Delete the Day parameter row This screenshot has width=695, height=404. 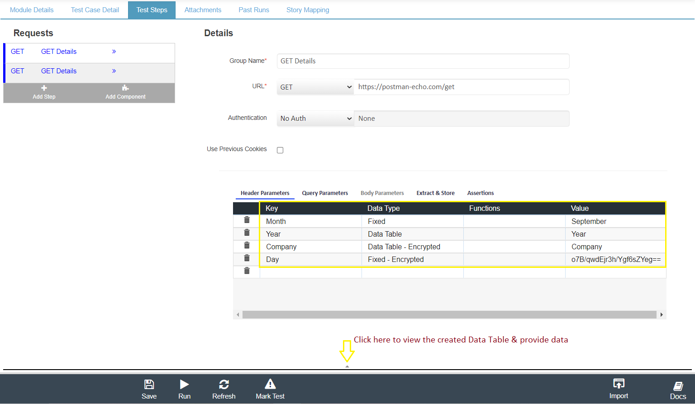click(x=247, y=258)
